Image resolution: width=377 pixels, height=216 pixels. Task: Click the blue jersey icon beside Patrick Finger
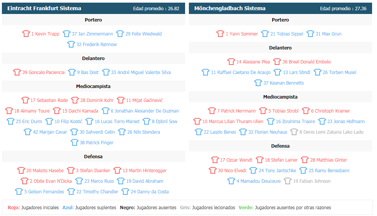coord(74,142)
